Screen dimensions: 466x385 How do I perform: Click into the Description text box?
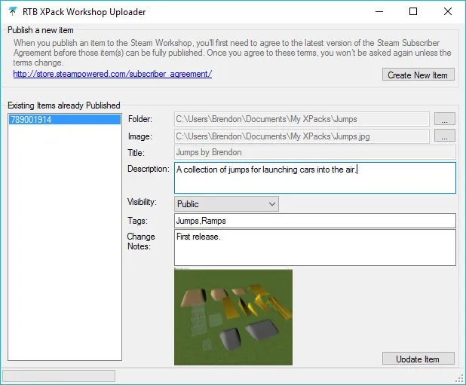pos(315,178)
